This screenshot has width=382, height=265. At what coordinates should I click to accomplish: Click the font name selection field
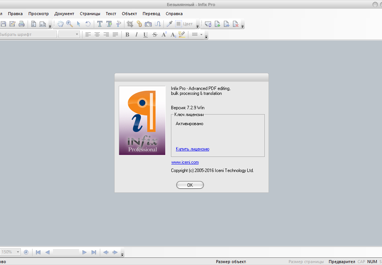(x=28, y=34)
